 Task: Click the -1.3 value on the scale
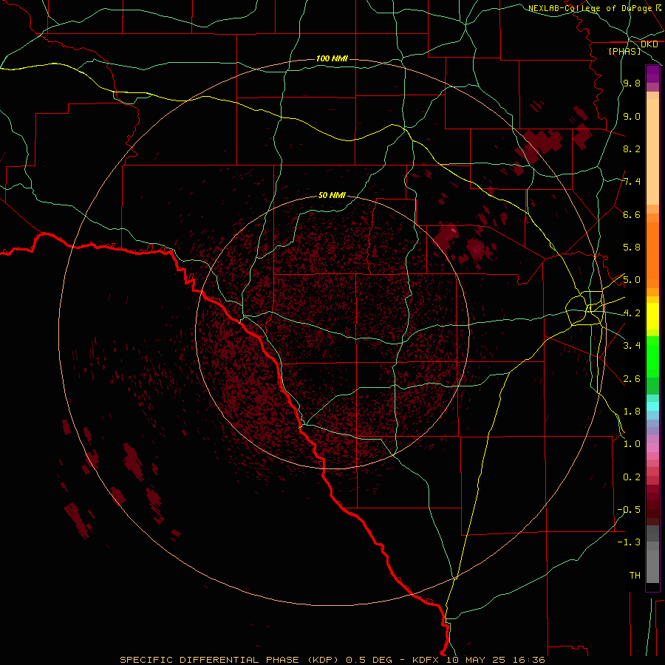629,542
